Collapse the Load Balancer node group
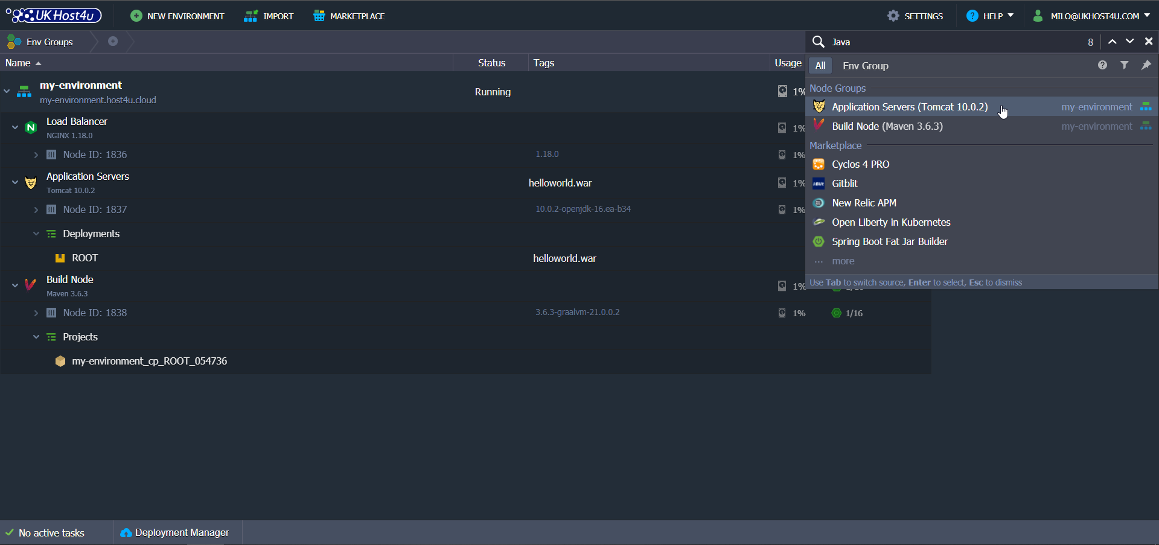The image size is (1159, 545). pyautogui.click(x=15, y=127)
